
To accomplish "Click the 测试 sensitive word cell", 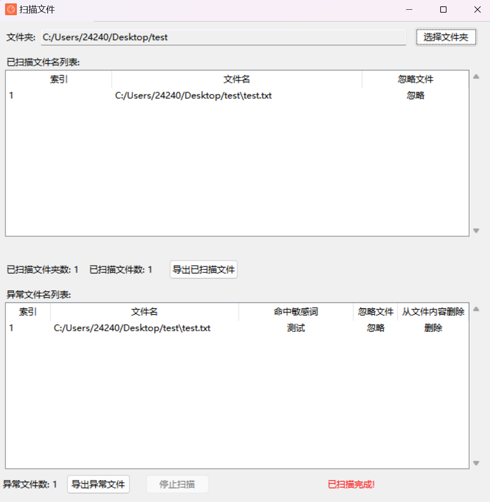I will click(x=296, y=328).
